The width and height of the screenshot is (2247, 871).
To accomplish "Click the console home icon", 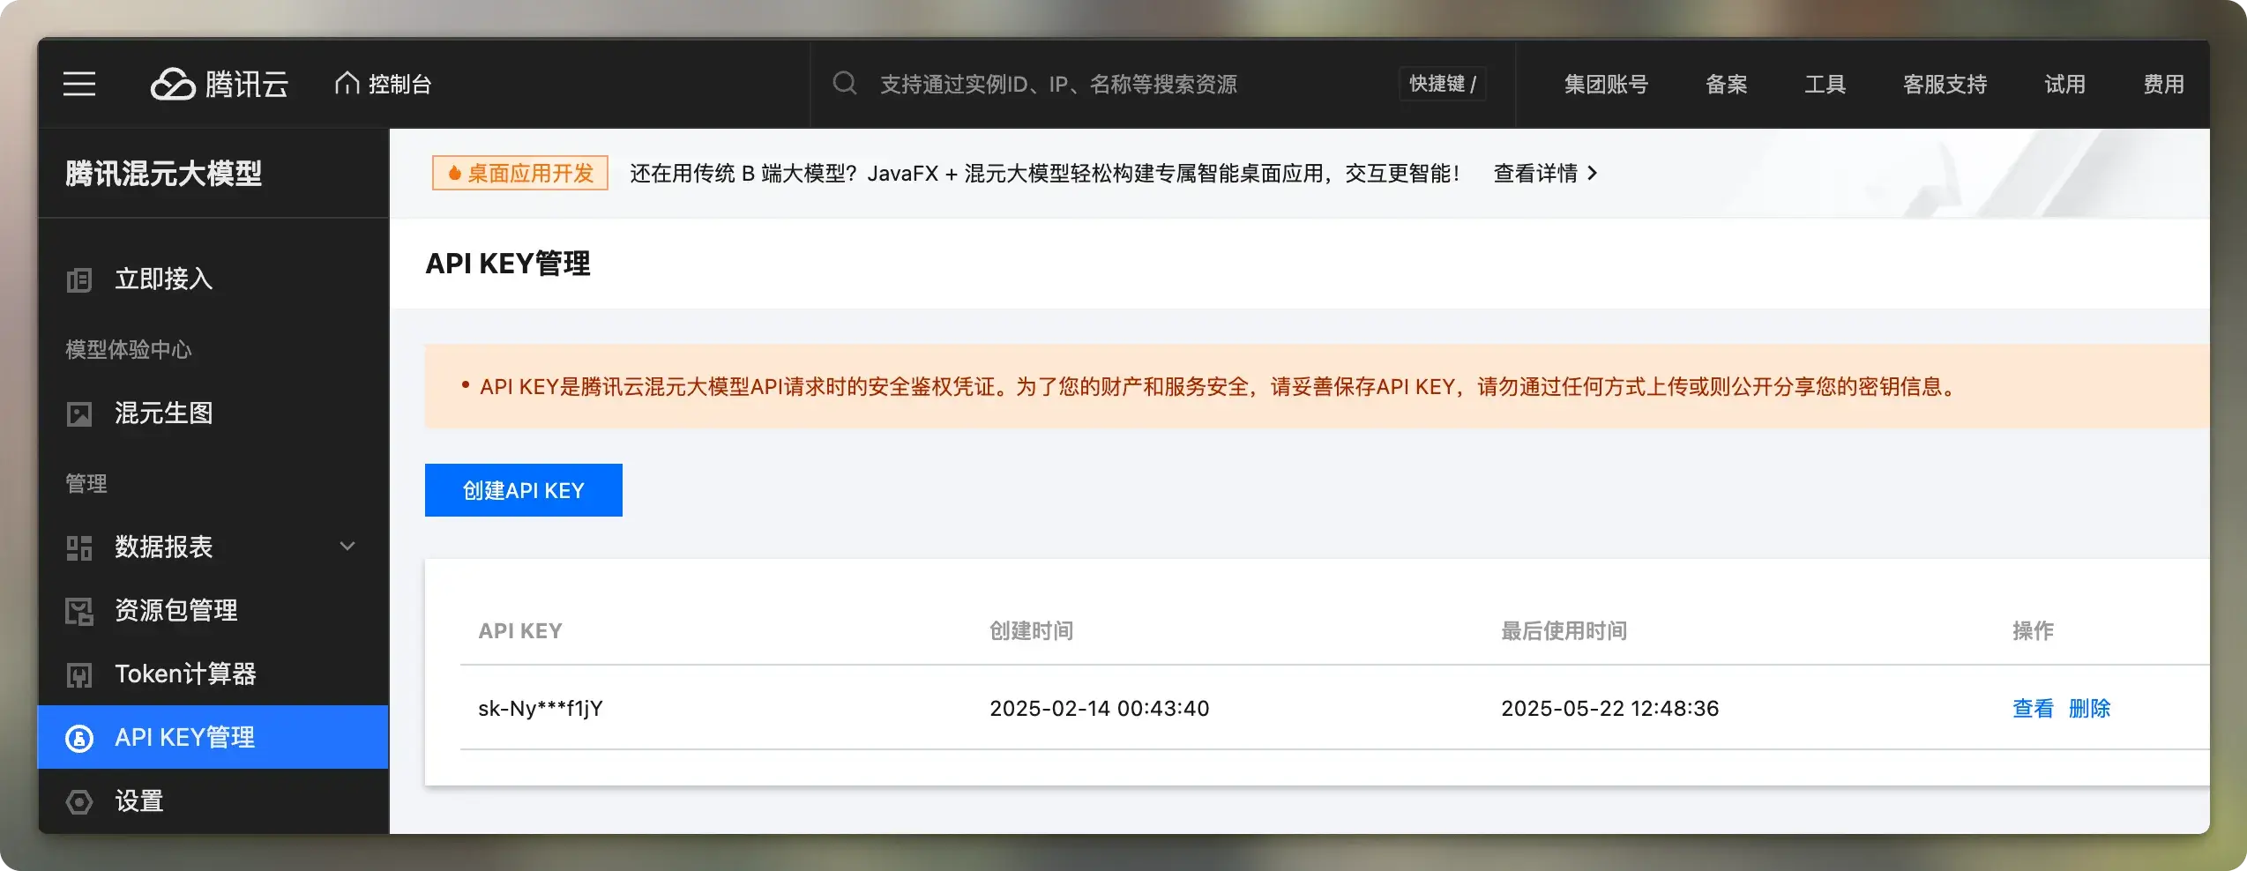I will (347, 83).
